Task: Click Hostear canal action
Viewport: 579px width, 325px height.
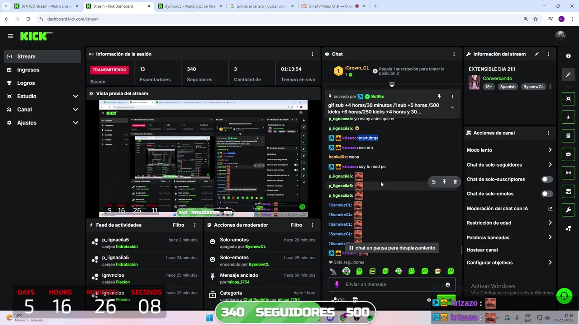Action: coord(482,250)
